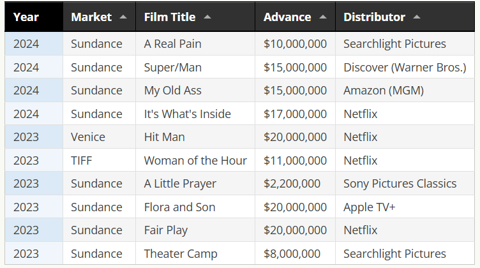Click Sony Pictures Classics distributor cell
The height and width of the screenshot is (268, 480).
point(400,184)
